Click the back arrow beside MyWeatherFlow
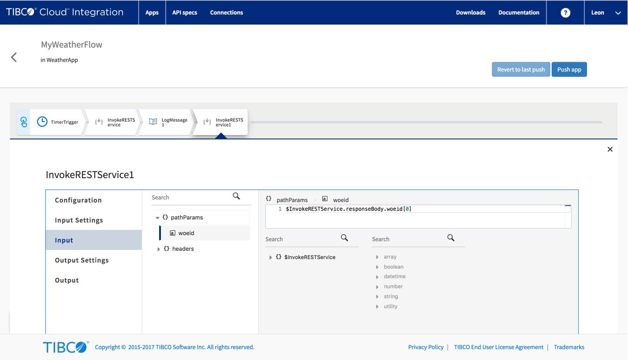Screen dimensions: 628x360 pyautogui.click(x=14, y=57)
